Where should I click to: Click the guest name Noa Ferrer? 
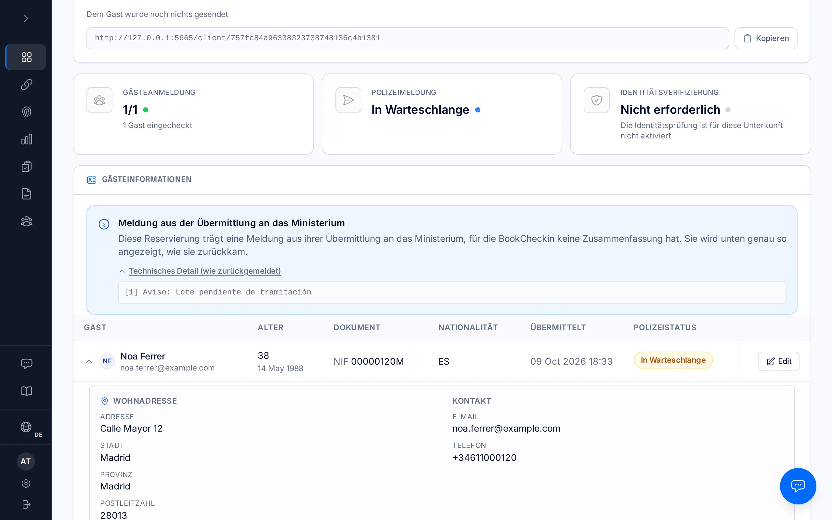pyautogui.click(x=143, y=356)
